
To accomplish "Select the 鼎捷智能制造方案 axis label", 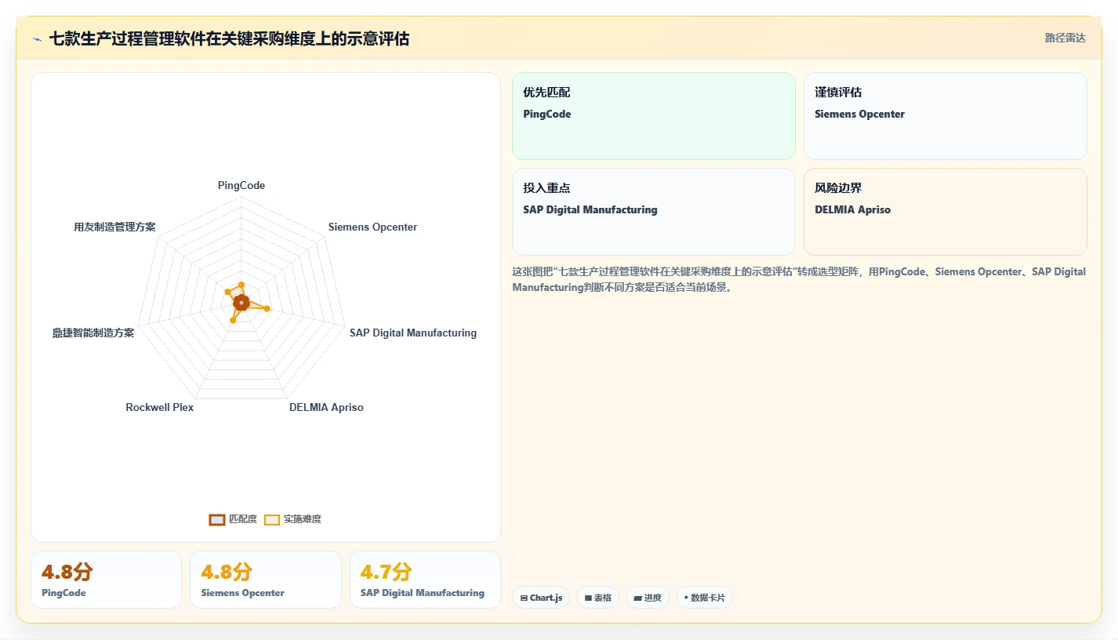I will [93, 333].
